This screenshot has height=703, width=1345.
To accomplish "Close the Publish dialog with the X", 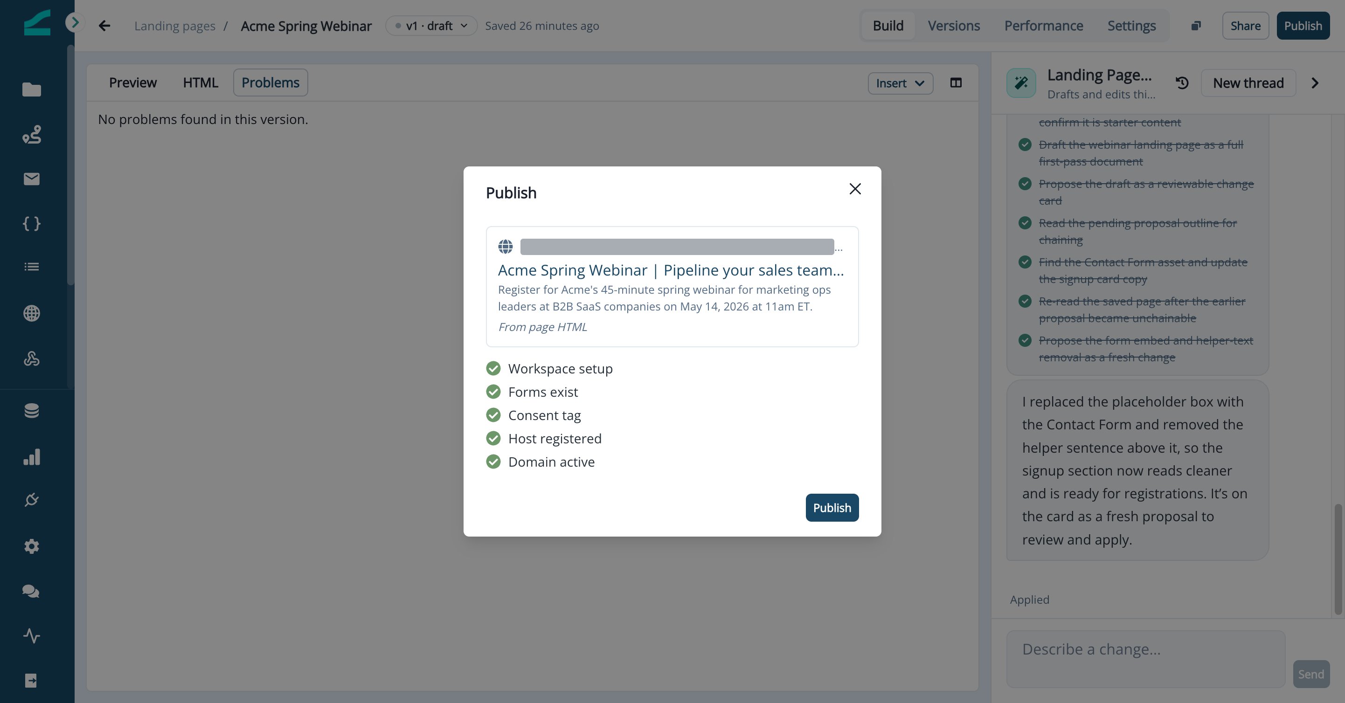I will pyautogui.click(x=855, y=189).
